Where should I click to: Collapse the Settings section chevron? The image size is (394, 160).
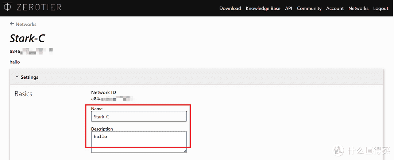point(17,77)
